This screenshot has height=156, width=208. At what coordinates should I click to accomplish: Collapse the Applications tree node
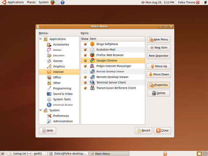(40, 39)
